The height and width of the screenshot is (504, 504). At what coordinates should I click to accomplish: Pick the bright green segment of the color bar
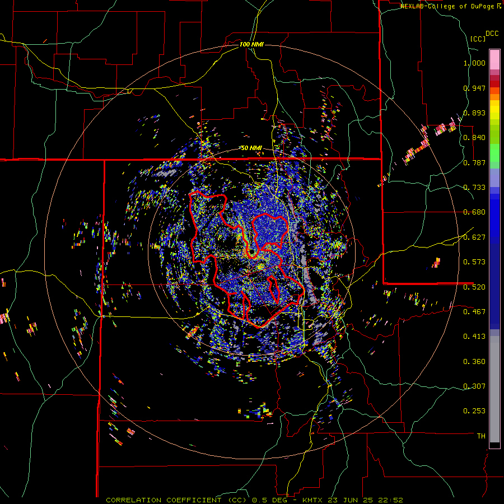pos(494,153)
